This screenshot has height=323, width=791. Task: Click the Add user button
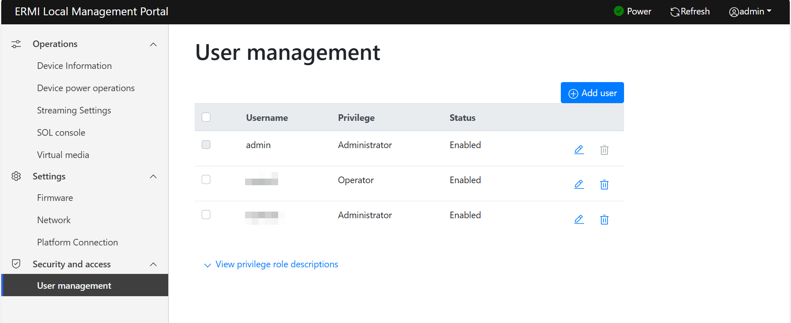[592, 93]
